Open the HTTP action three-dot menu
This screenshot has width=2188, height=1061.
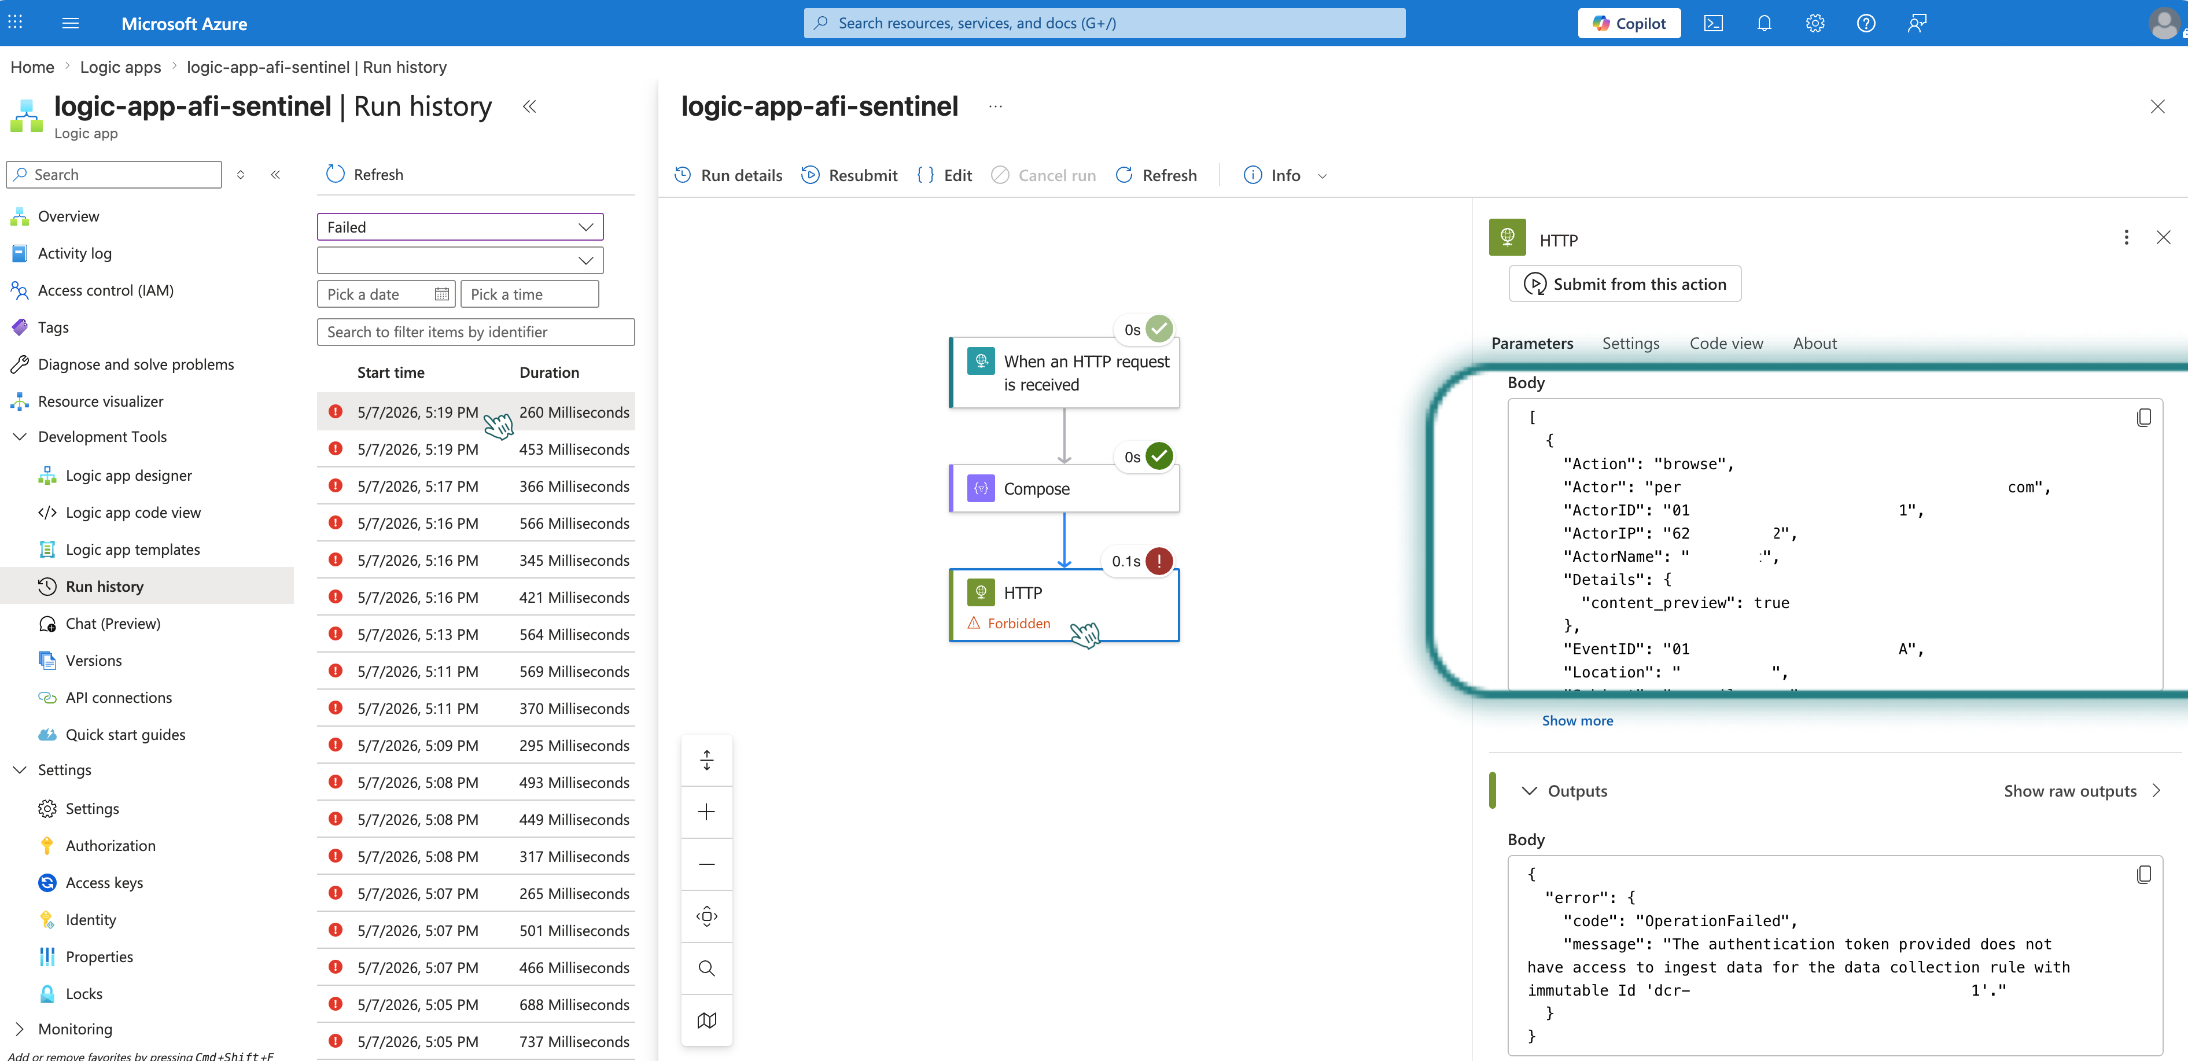pos(2126,238)
